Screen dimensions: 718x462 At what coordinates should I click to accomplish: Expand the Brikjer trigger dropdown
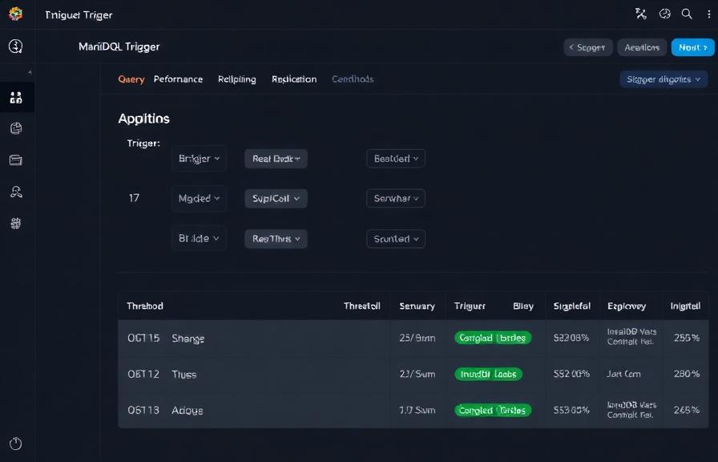199,158
